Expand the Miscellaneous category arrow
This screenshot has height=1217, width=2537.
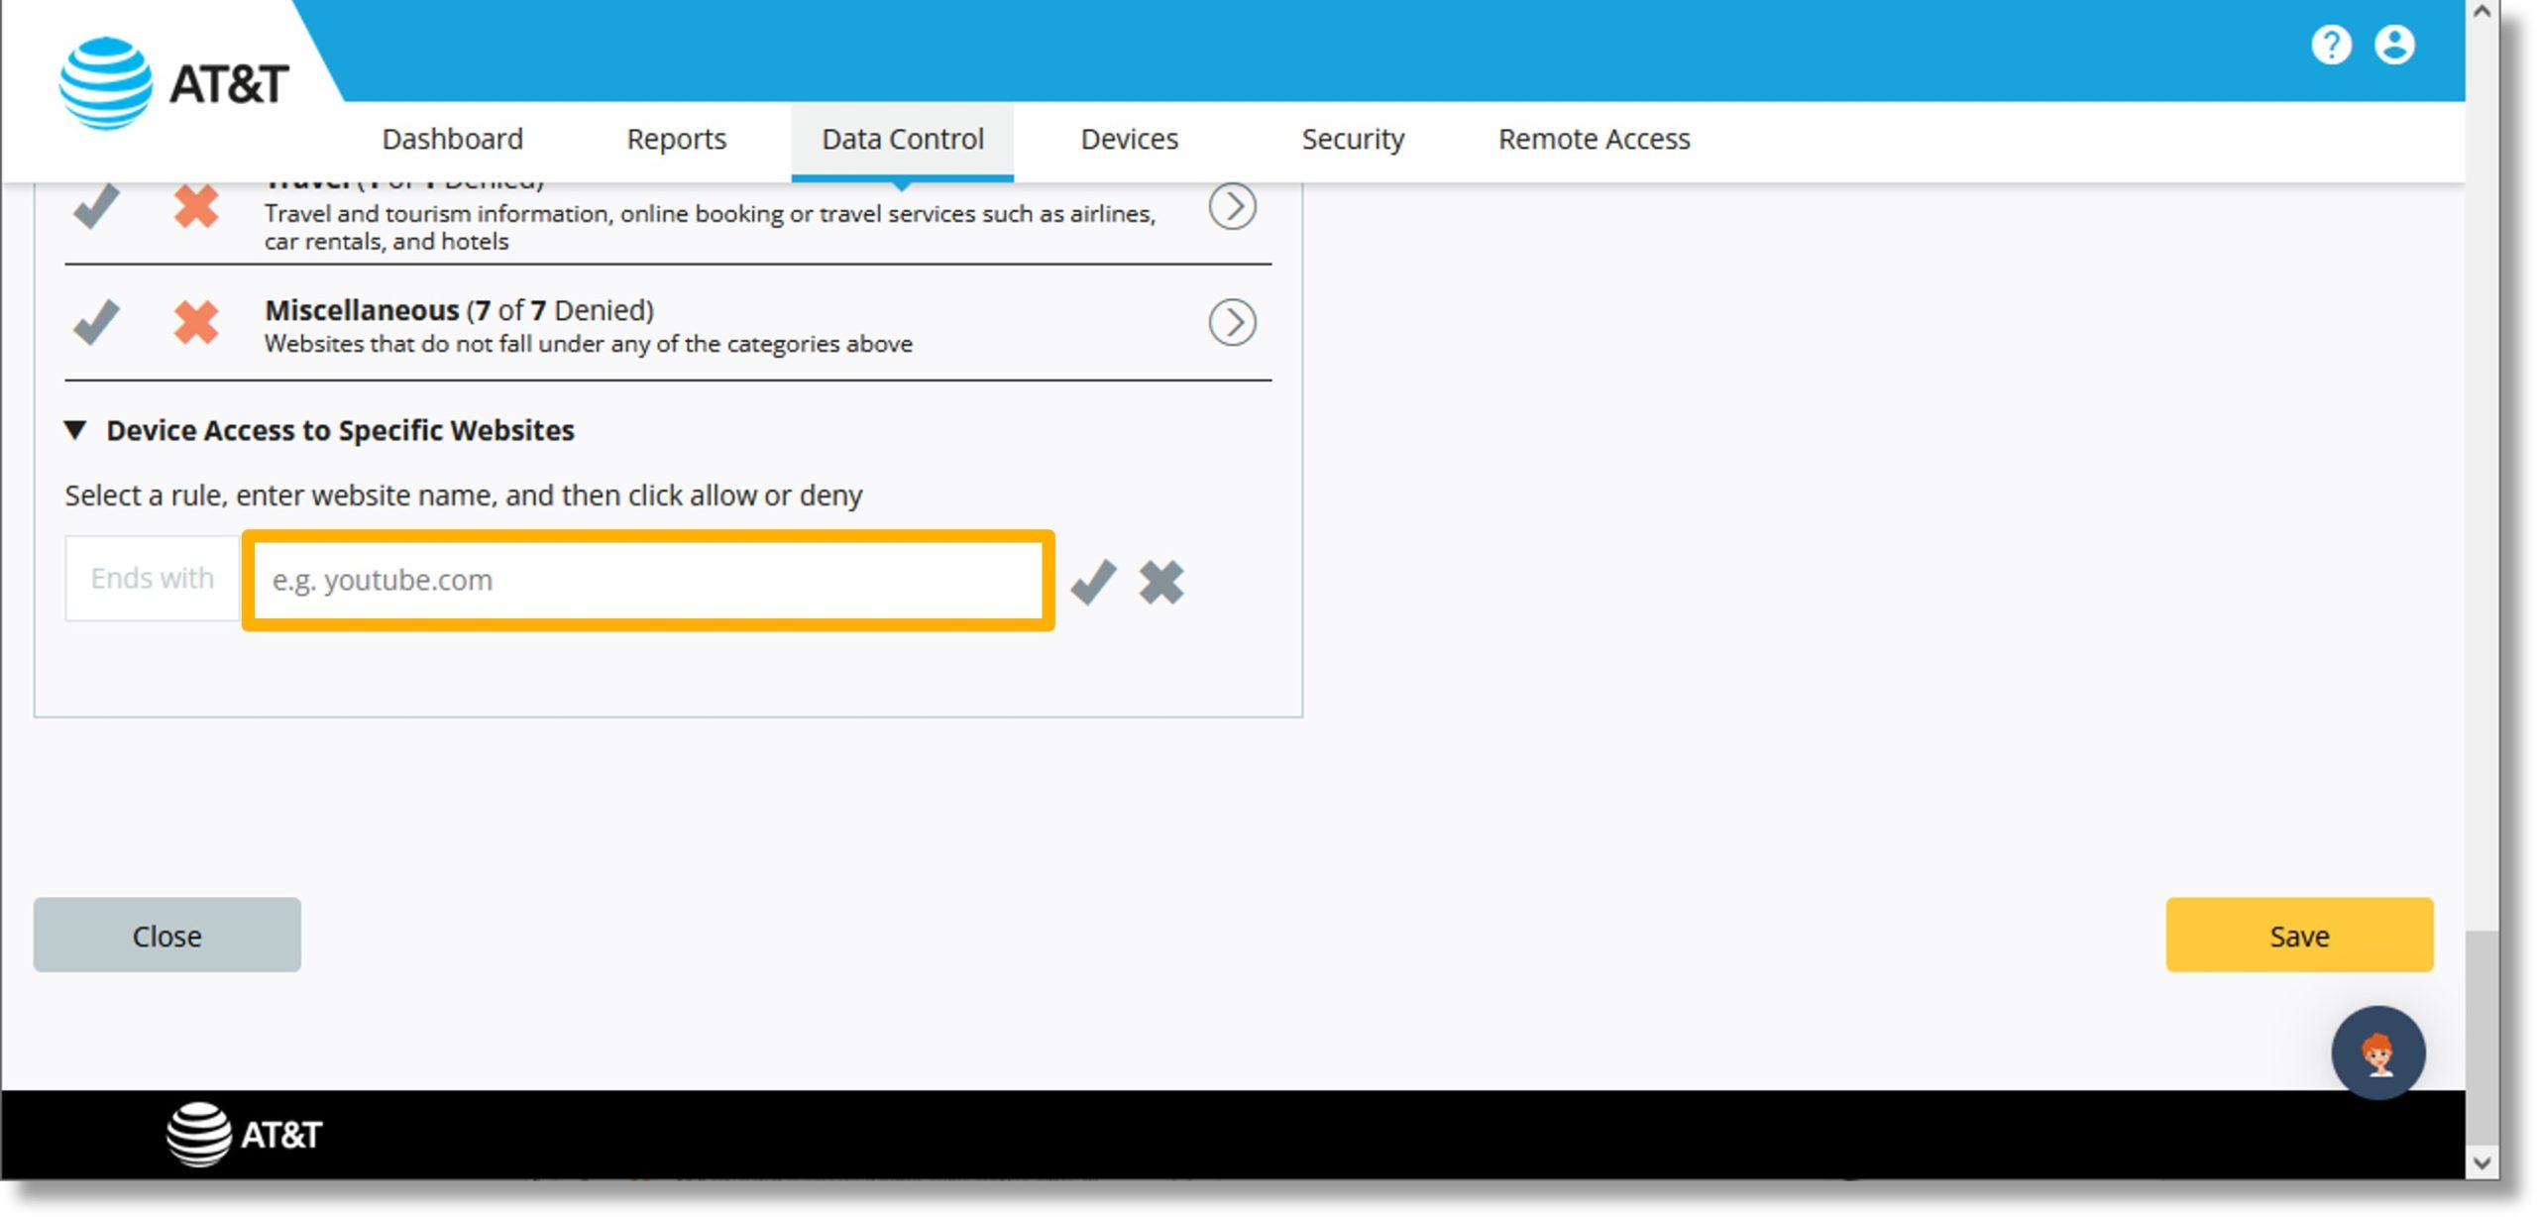coord(1232,322)
